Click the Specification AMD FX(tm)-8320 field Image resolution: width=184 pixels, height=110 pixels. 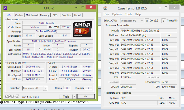pyautogui.click(x=57, y=41)
